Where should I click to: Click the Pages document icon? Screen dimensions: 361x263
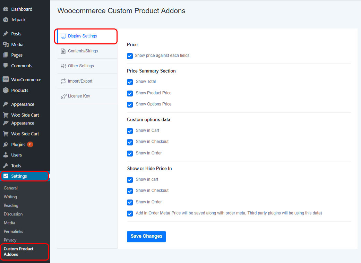pos(6,55)
